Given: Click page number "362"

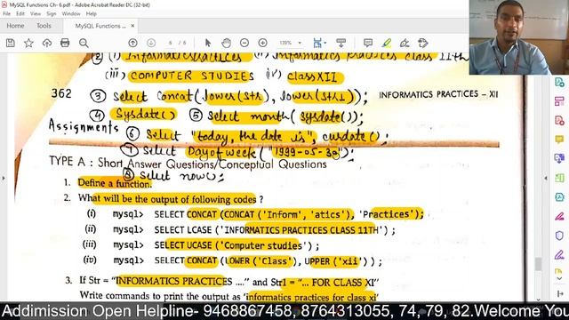Looking at the screenshot, I should coord(61,93).
